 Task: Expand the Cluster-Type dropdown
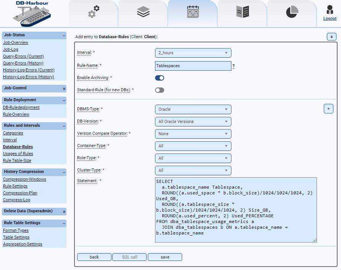193,170
